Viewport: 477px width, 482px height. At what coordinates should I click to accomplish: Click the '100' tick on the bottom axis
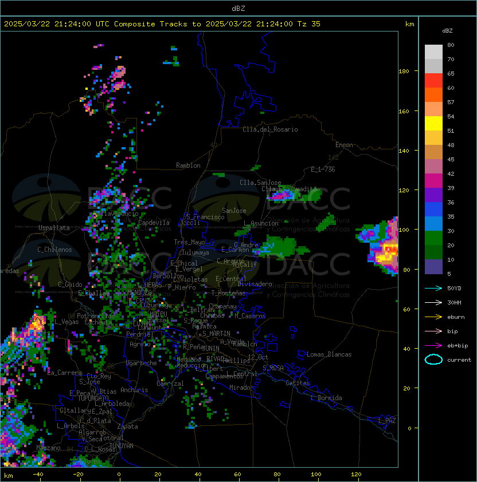316,475
